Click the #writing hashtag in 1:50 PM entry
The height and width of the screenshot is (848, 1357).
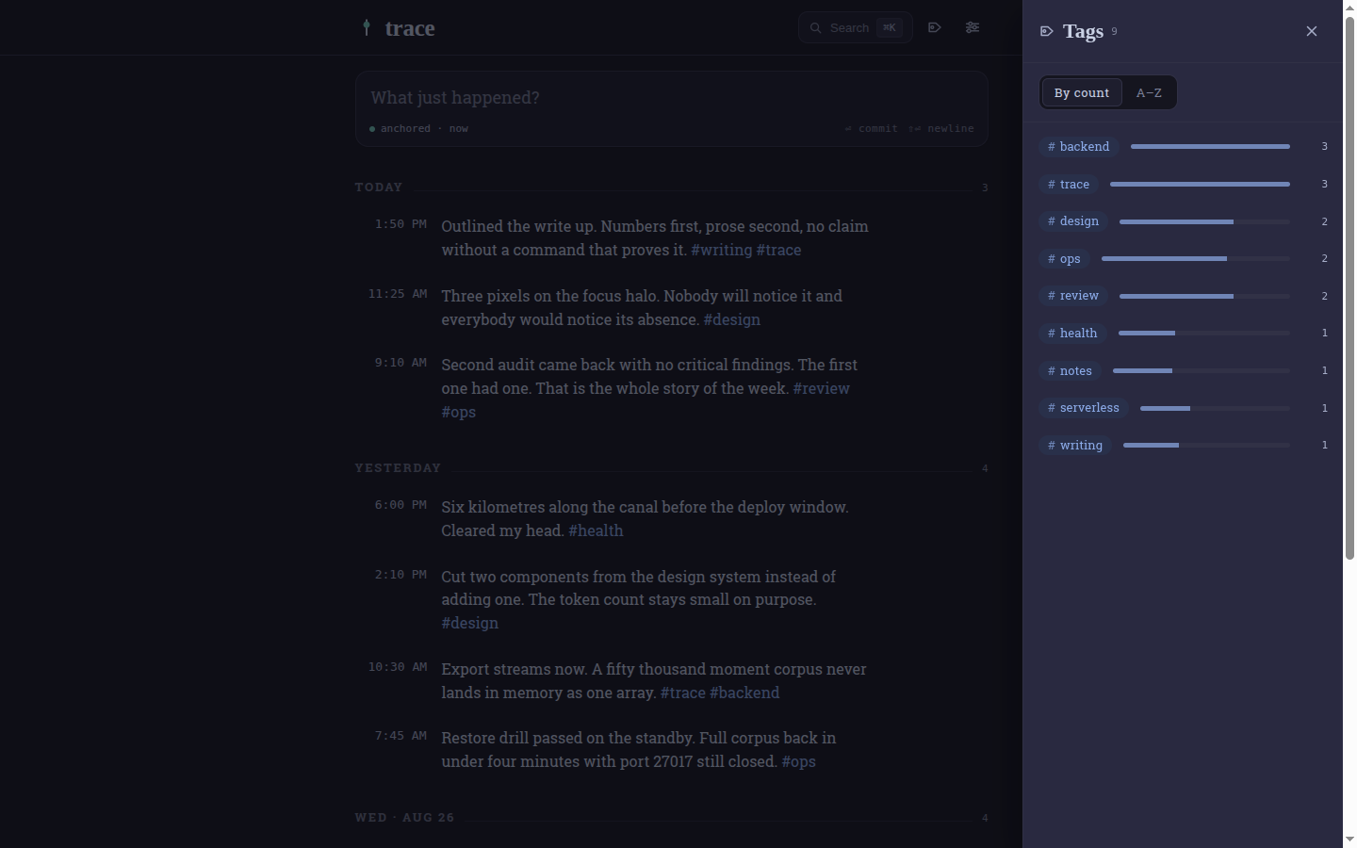[x=722, y=250]
